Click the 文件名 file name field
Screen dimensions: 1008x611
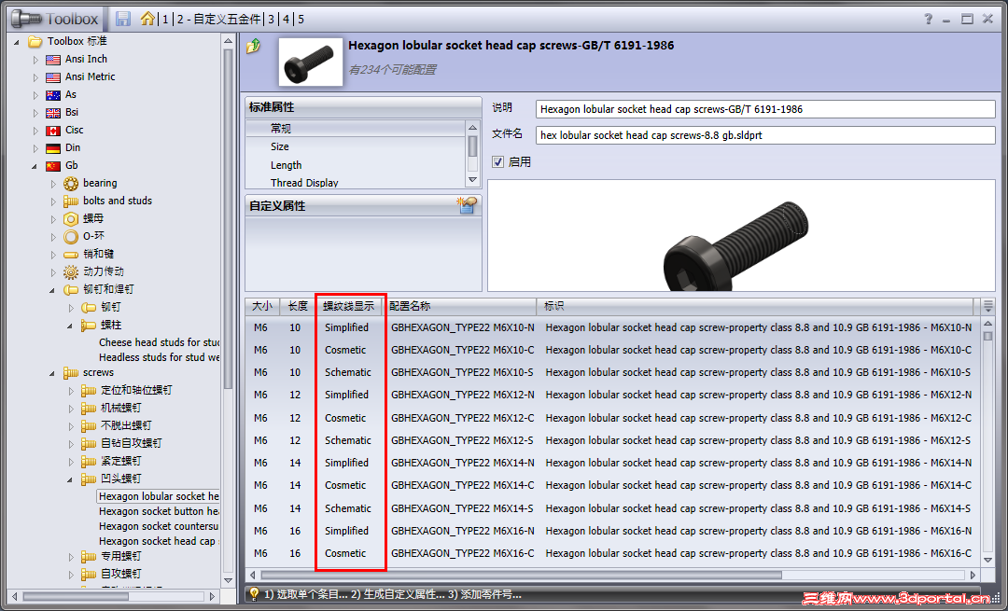point(765,135)
